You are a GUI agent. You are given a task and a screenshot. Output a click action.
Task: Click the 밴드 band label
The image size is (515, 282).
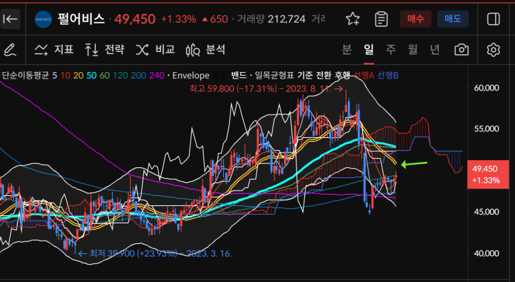point(239,75)
